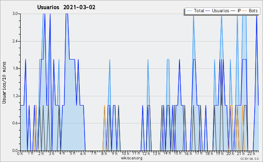Click the chart title 'Usuarios 2021-03-02'
The image size is (263, 162).
[x=66, y=7]
